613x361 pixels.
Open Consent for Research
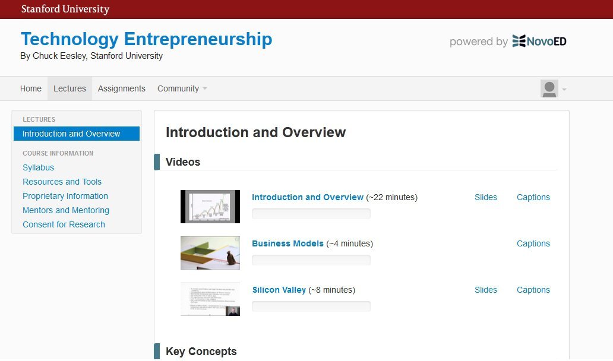63,224
